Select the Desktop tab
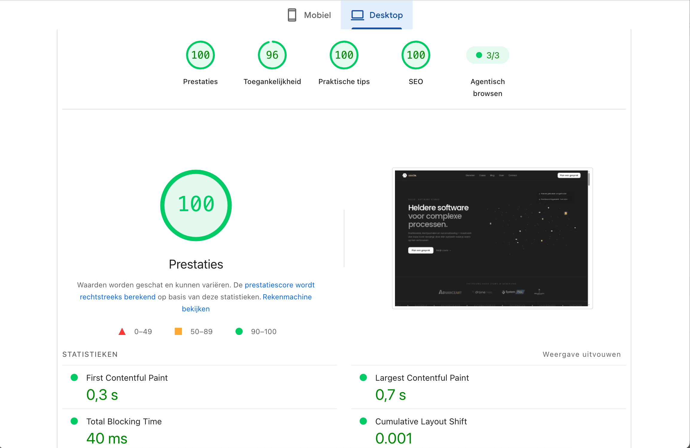690x448 pixels. coord(377,15)
